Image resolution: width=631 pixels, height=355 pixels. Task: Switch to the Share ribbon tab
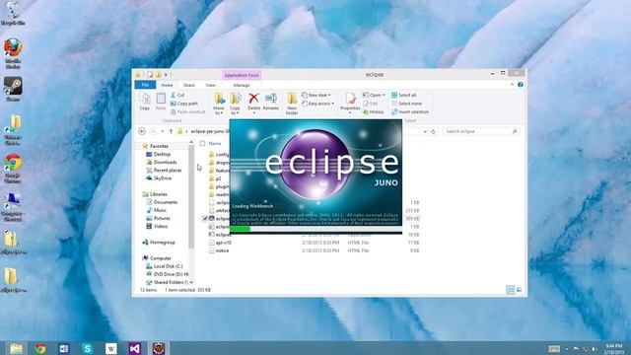coord(188,85)
